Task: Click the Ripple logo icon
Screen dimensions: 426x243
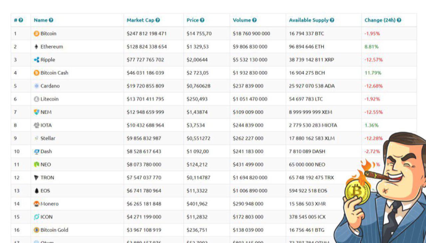Action: [37, 60]
